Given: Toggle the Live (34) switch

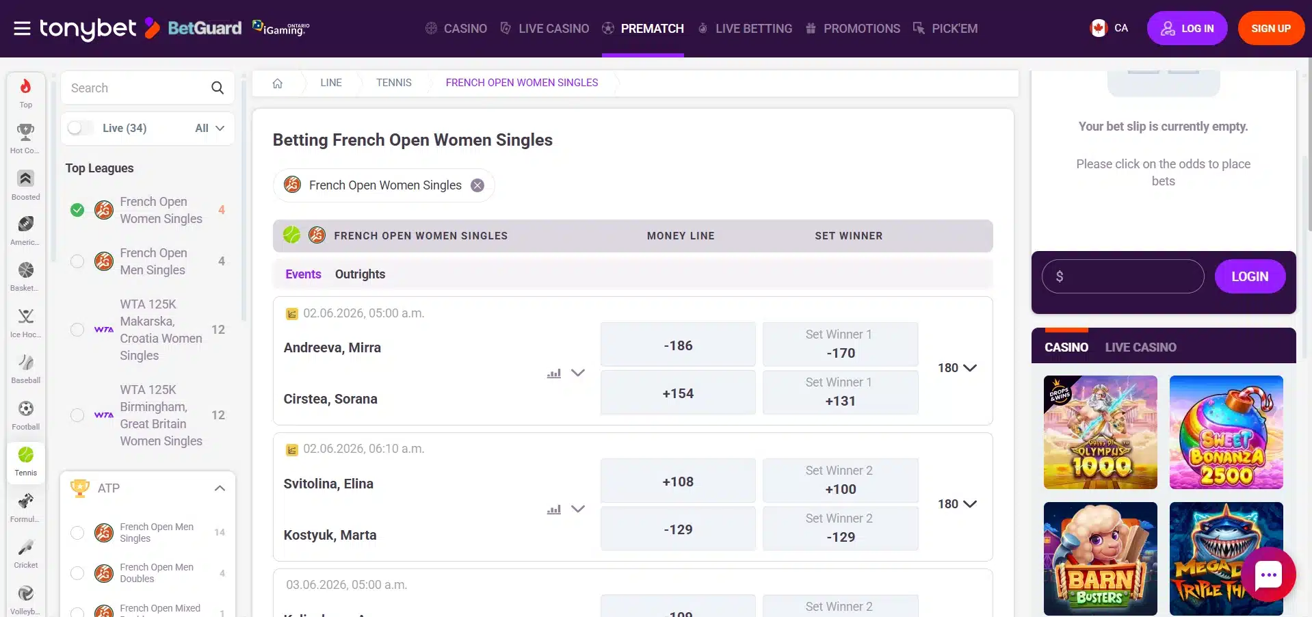Looking at the screenshot, I should click(80, 128).
